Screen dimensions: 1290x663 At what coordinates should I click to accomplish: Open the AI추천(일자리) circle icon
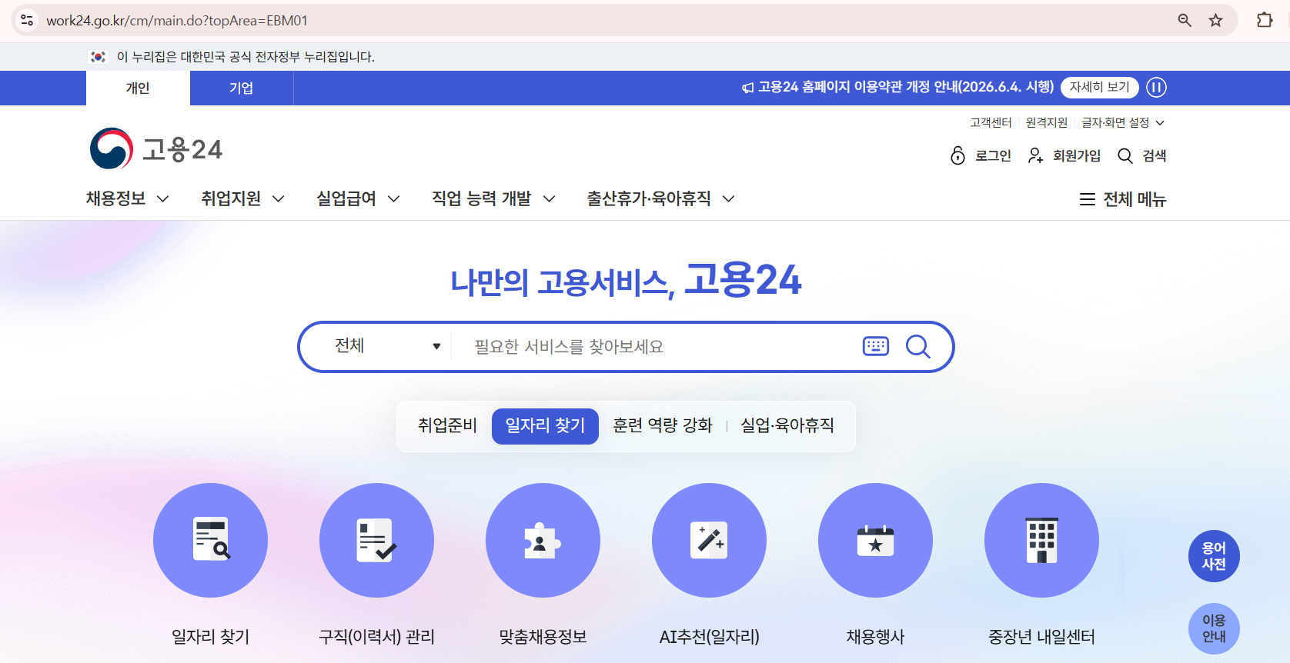tap(709, 540)
